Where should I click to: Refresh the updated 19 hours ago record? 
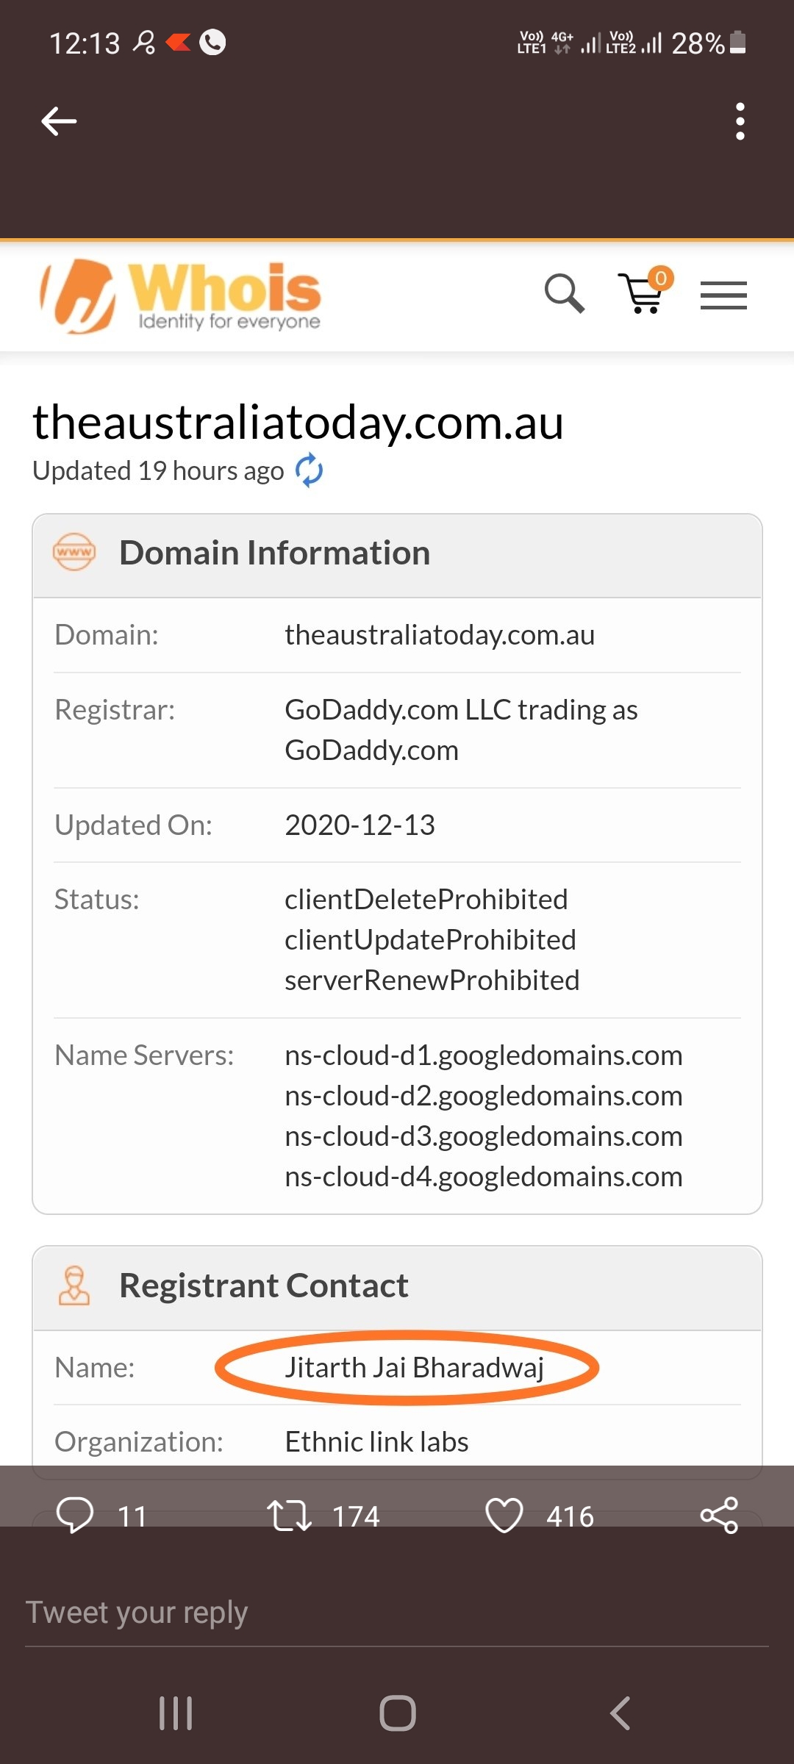tap(310, 470)
